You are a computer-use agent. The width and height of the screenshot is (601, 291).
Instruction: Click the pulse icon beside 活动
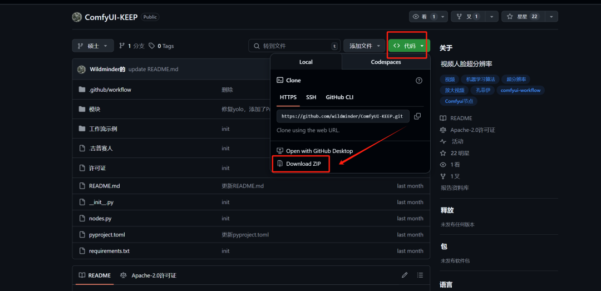pos(443,141)
